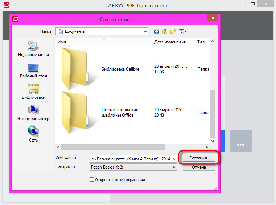Viewport: 276px width, 205px height.
Task: Click the Back navigation arrow icon
Action: (156, 31)
